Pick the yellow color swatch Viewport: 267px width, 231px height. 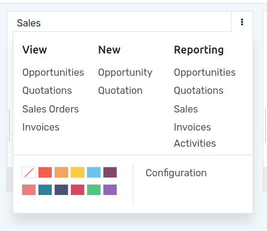(x=78, y=173)
